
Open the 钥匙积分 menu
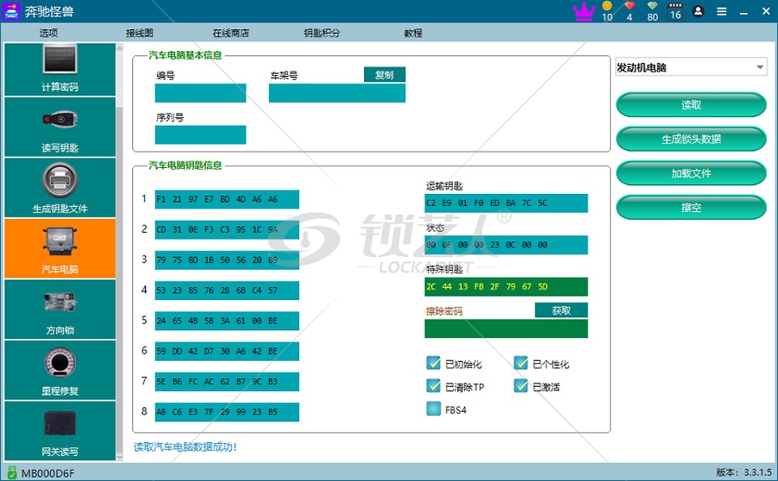click(x=322, y=32)
